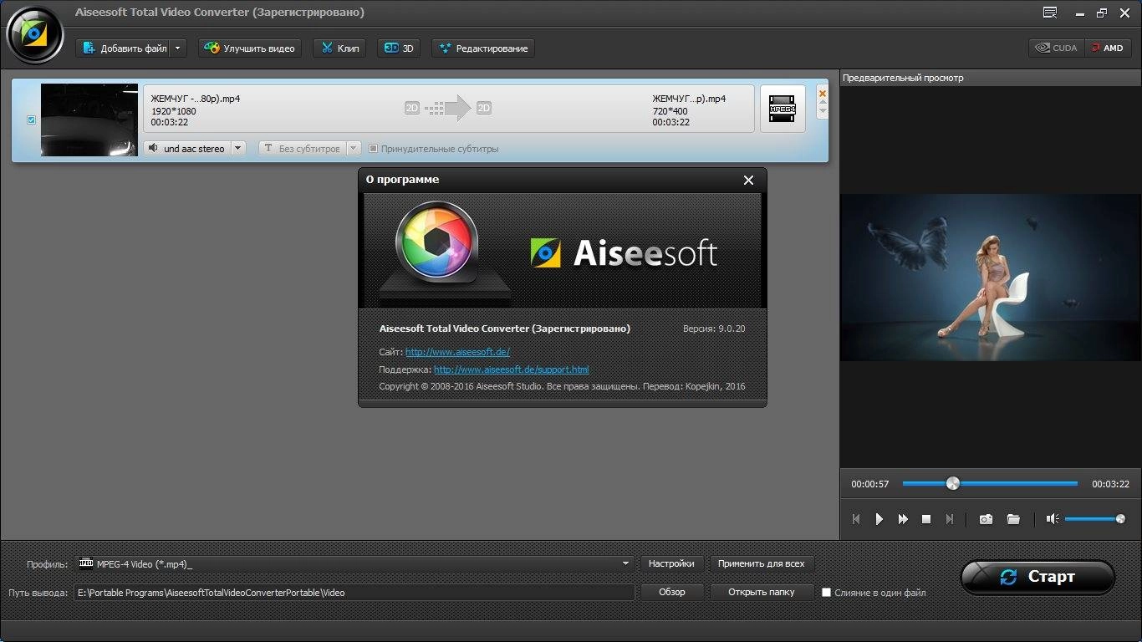
Task: Open the Профиль MPEG-4 Video dropdown
Action: coord(354,564)
